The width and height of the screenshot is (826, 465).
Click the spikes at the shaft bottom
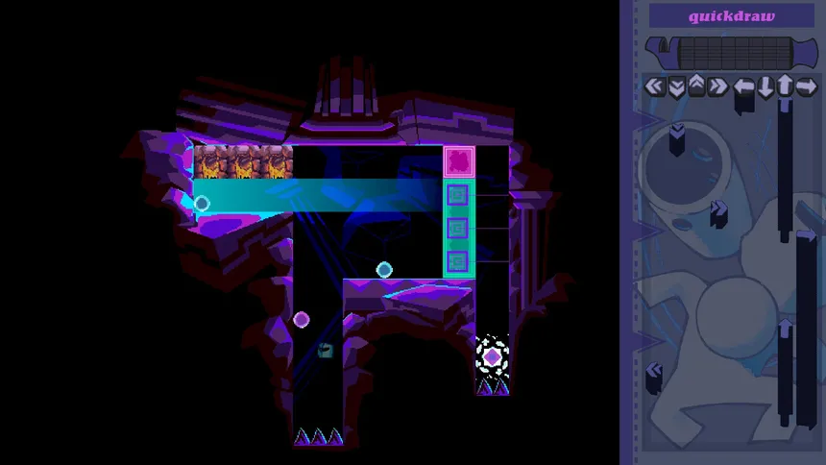pos(318,437)
